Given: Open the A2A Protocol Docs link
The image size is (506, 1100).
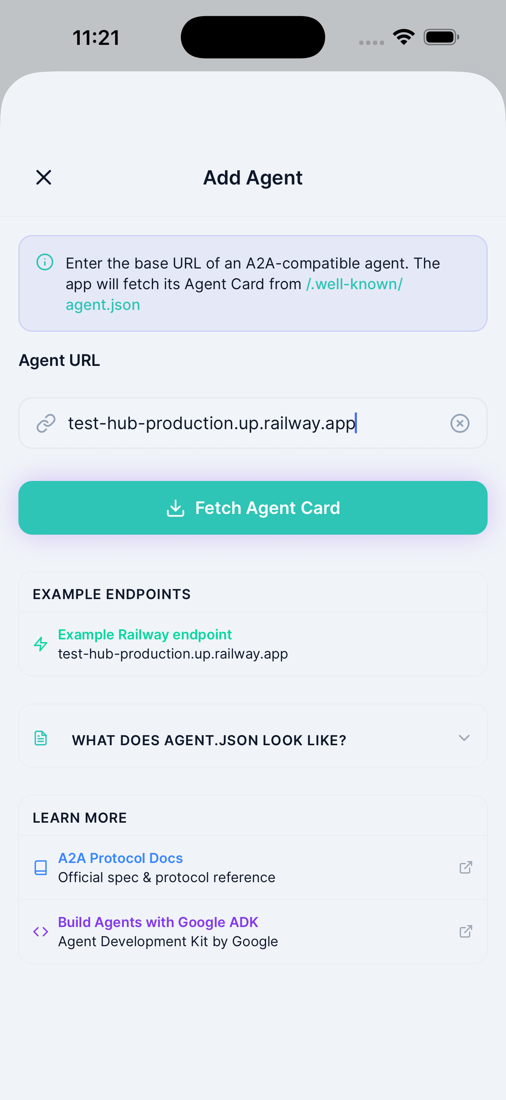Looking at the screenshot, I should [x=120, y=858].
